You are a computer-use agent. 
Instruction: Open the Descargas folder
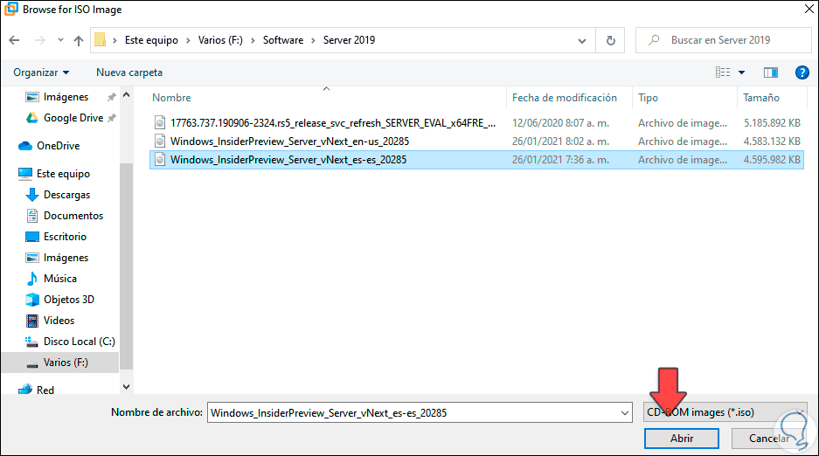coord(66,195)
